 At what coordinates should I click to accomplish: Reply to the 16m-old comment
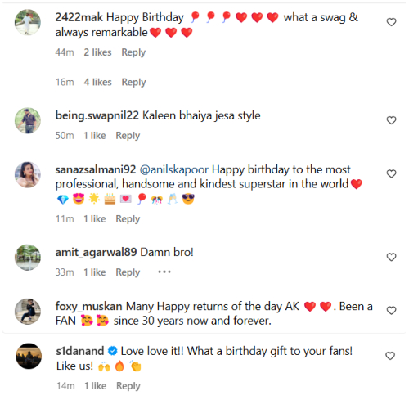coord(133,83)
